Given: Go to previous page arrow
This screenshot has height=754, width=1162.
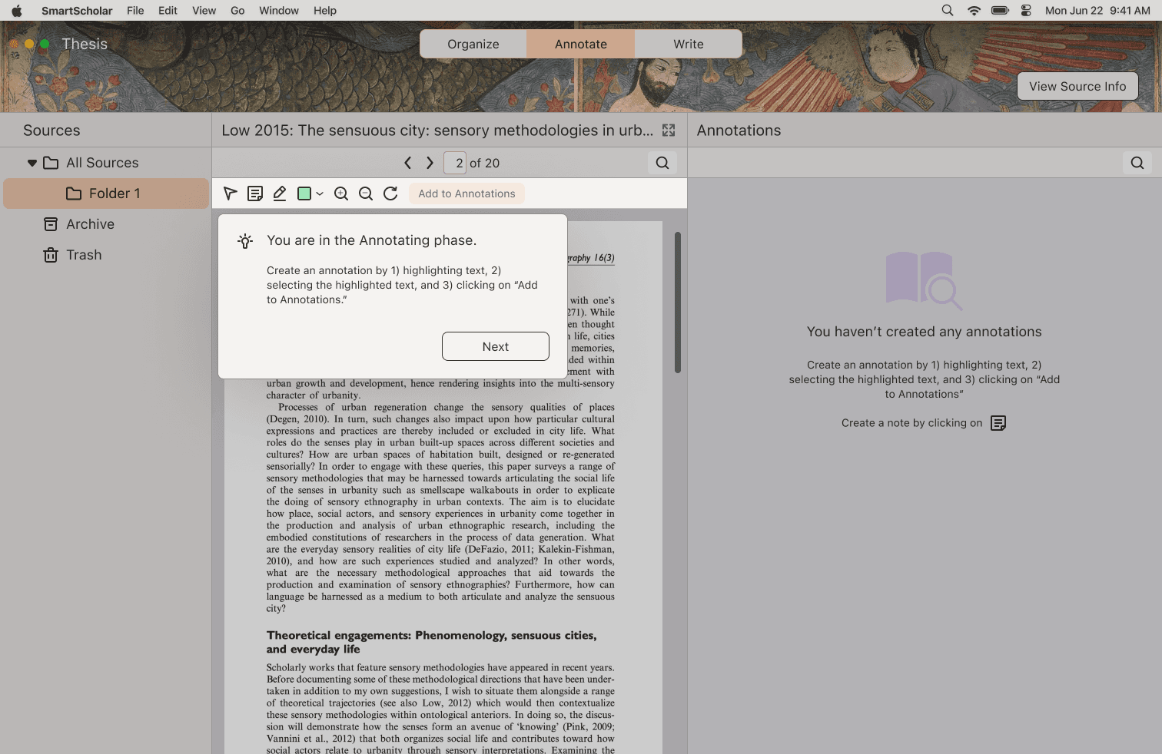Looking at the screenshot, I should tap(408, 163).
